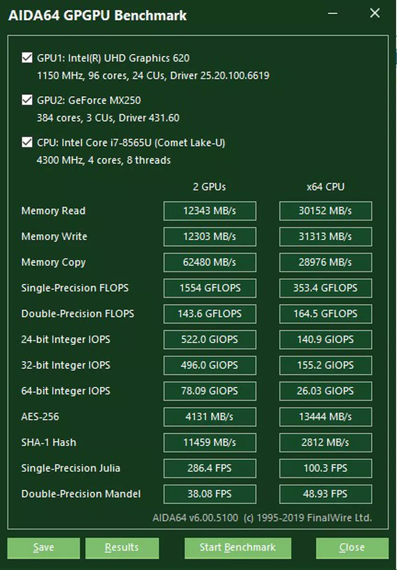The image size is (397, 570).
Task: Uncheck the GPU1 Intel UHD Graphics 620 checkbox
Action: click(x=27, y=58)
